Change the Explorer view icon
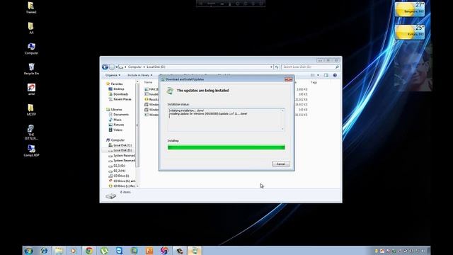The image size is (453, 255). tap(313, 75)
